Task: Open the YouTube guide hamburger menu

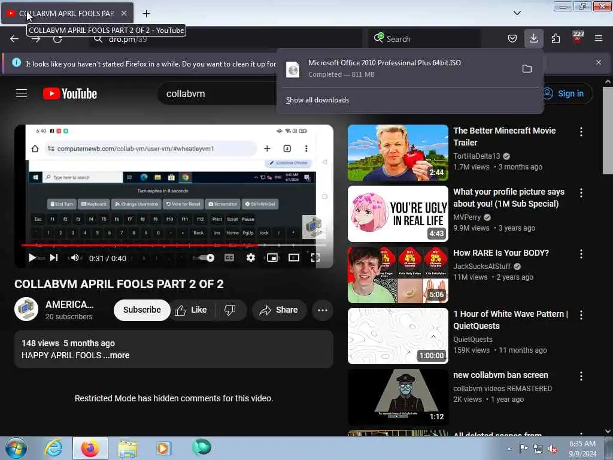Action: click(x=22, y=93)
